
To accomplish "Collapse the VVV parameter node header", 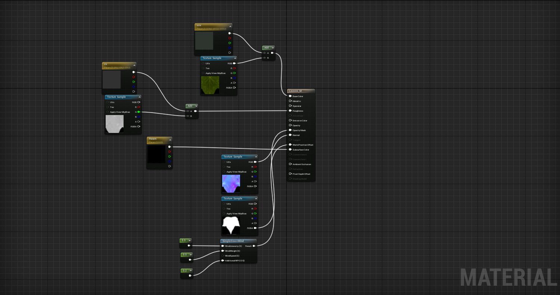I will pos(230,27).
